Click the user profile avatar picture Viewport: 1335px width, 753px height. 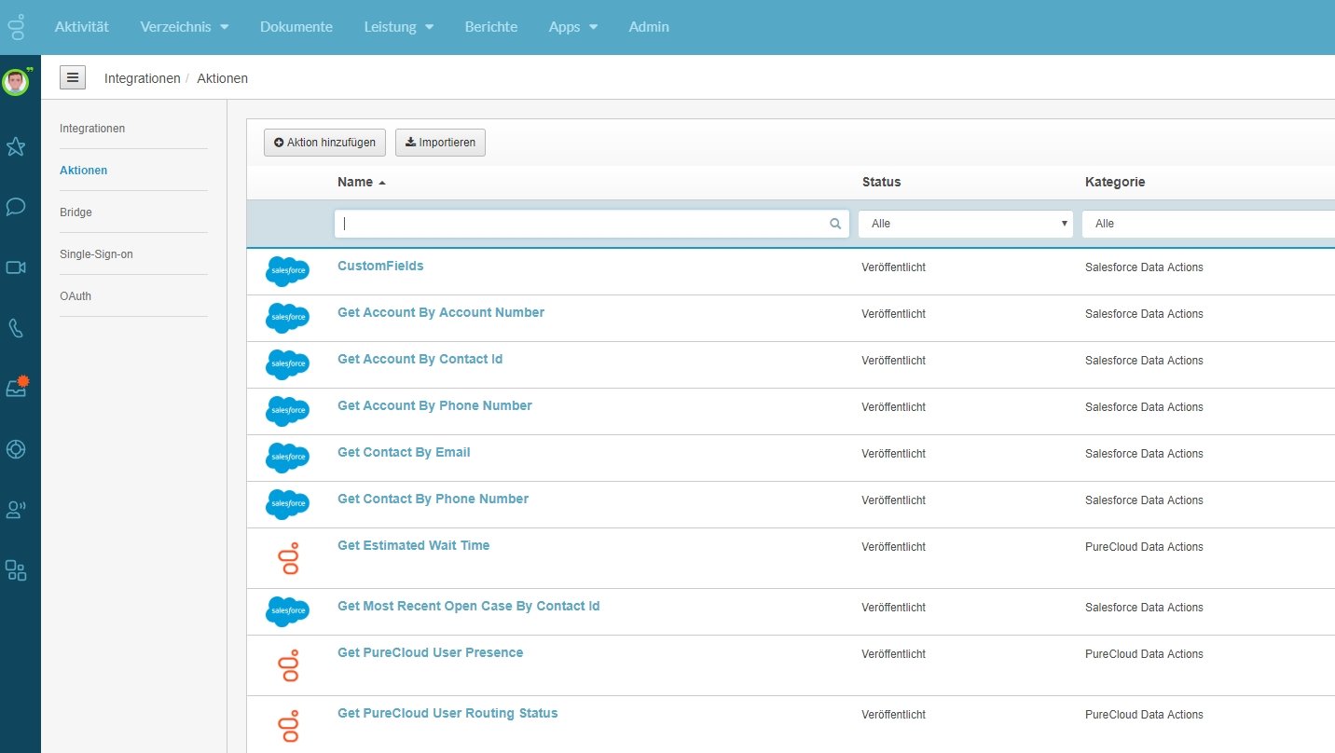point(15,82)
